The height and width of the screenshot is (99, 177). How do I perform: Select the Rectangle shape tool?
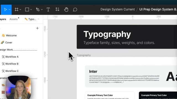tap(27, 10)
